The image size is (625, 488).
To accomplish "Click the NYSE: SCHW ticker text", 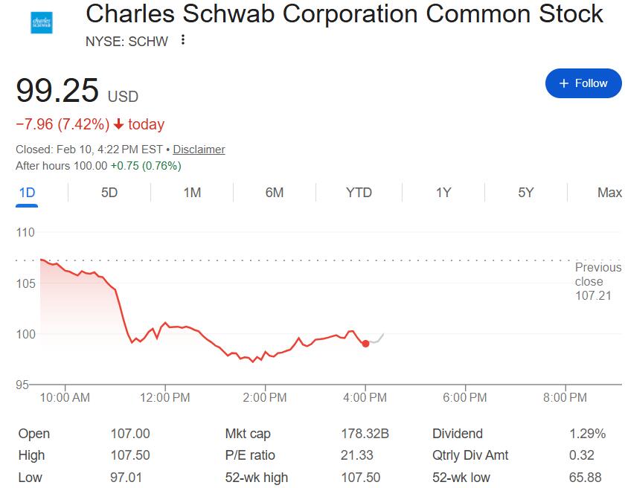I will click(126, 41).
